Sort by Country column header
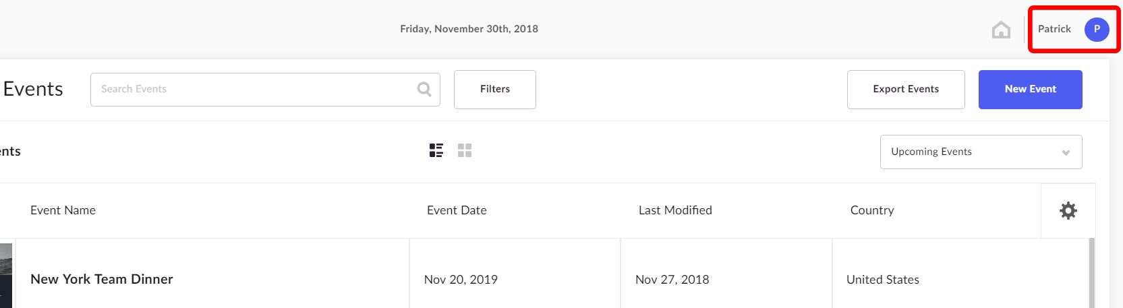This screenshot has width=1123, height=308. click(872, 210)
